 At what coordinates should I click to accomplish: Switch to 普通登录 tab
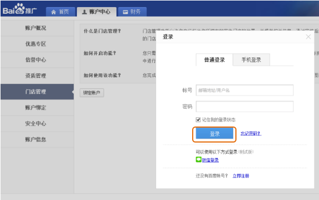point(214,60)
